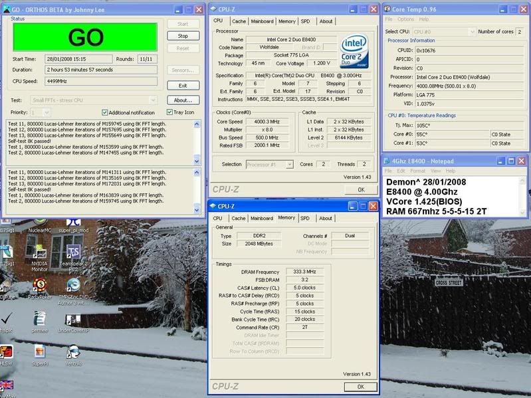Click the Reset button in ORTHOS

click(183, 49)
